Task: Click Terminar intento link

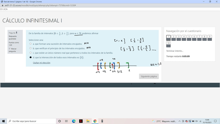Action: pyautogui.click(x=175, y=51)
